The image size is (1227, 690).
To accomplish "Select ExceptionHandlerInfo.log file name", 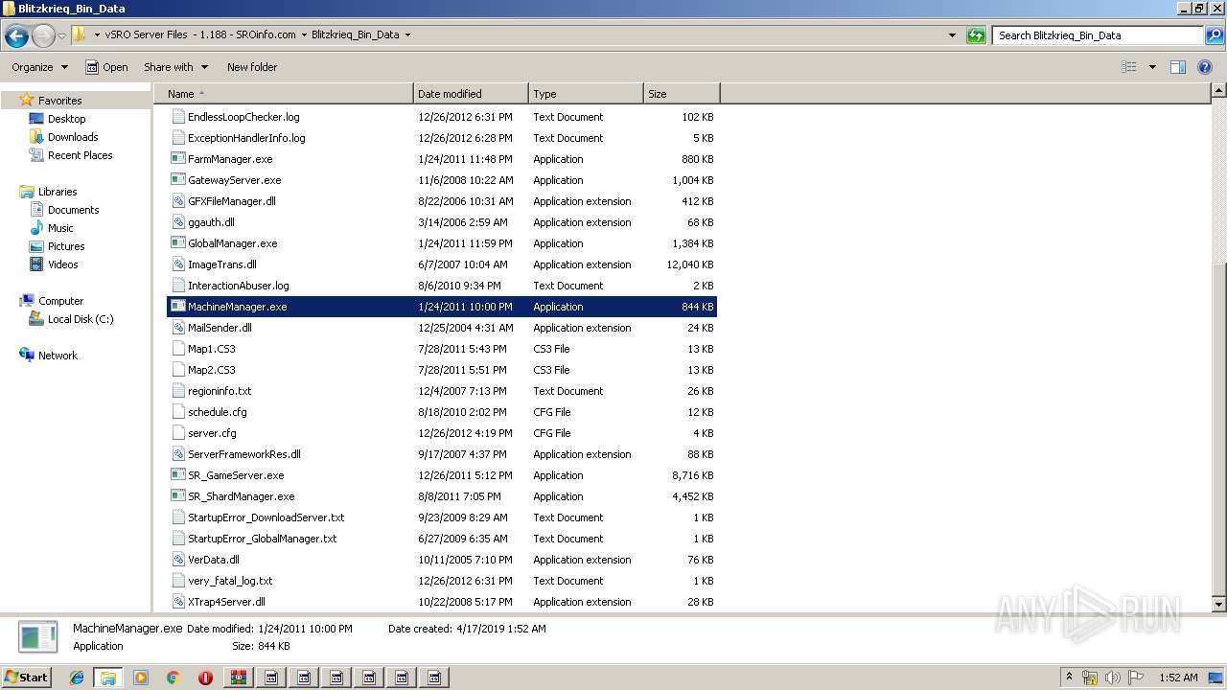I will tap(246, 138).
